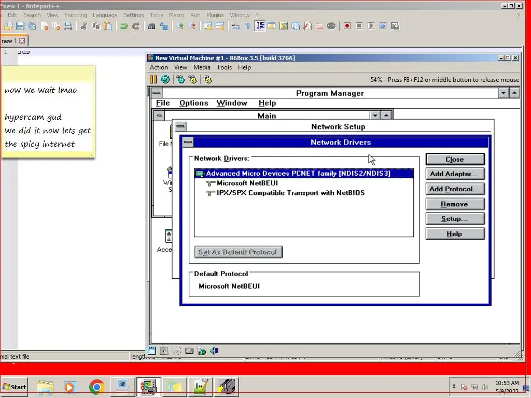Open the Network Drivers control-menu box
This screenshot has height=398, width=531.
coord(188,143)
